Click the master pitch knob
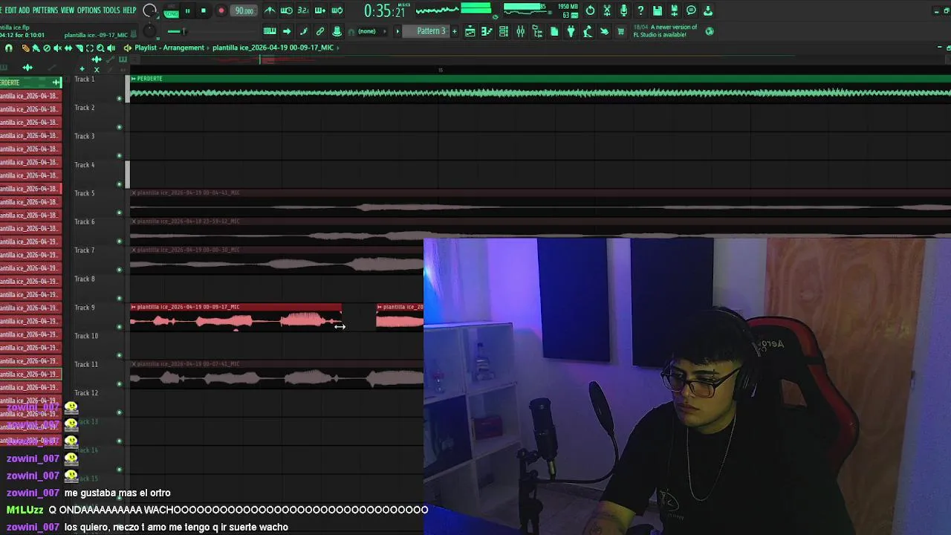The width and height of the screenshot is (951, 535). pyautogui.click(x=150, y=31)
